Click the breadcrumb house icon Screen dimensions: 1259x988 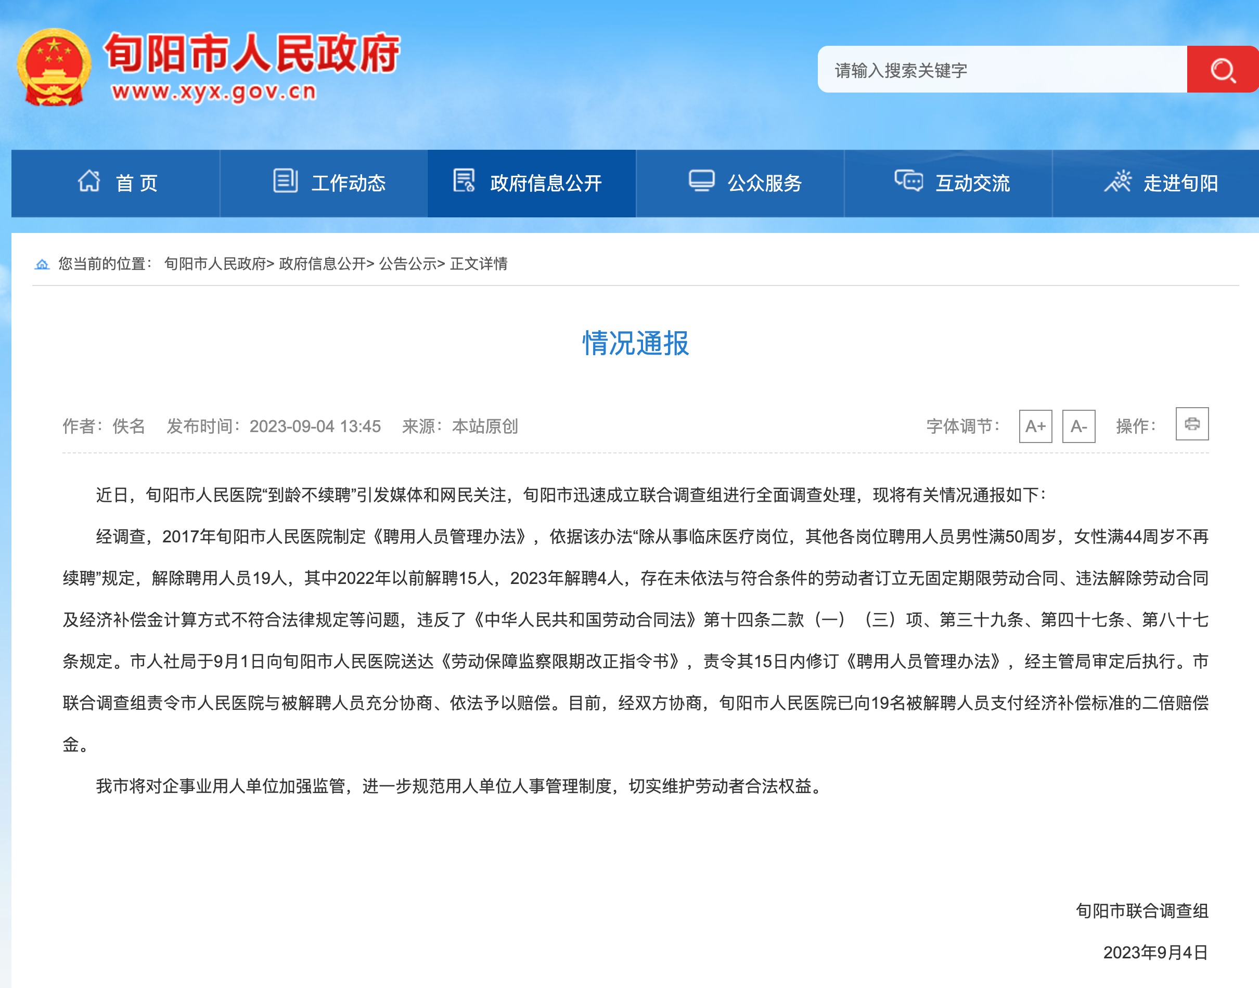coord(42,264)
